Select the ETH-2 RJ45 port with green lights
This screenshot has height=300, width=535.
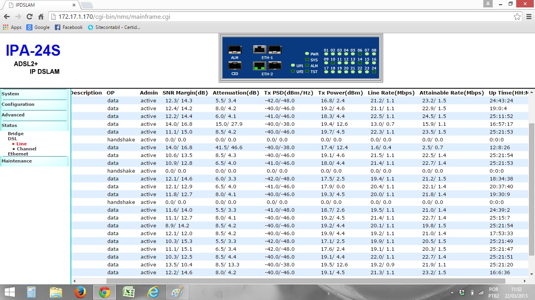click(x=260, y=66)
